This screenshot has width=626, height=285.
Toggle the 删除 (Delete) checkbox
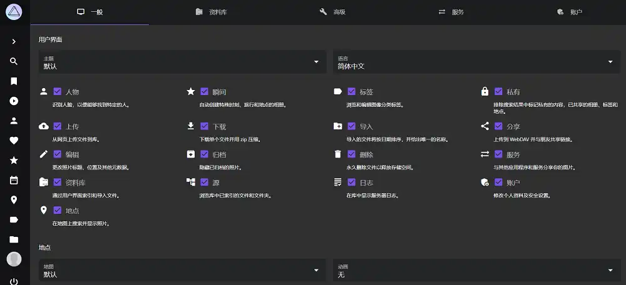tap(351, 154)
